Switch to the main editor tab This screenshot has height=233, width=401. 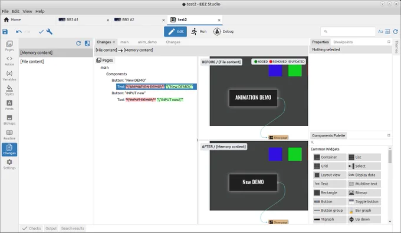124,42
